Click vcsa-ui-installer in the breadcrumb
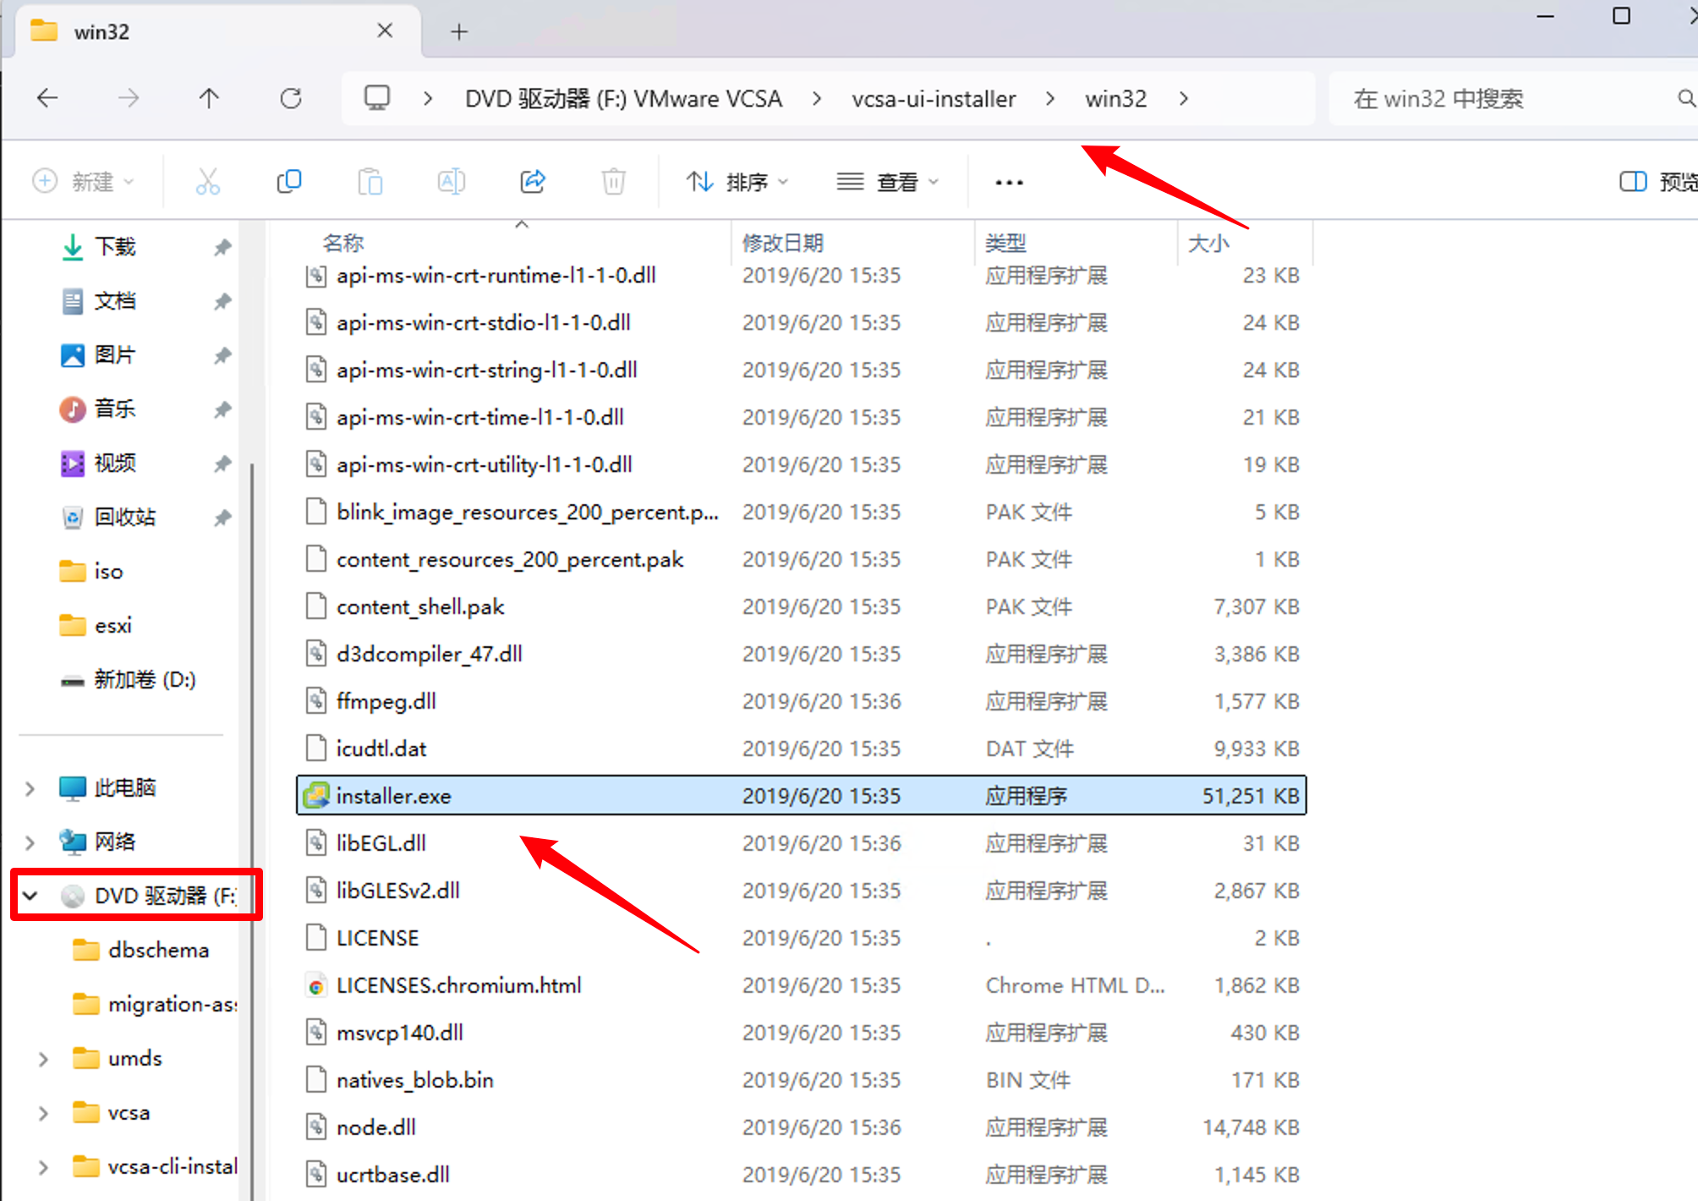Image resolution: width=1698 pixels, height=1201 pixels. click(934, 99)
